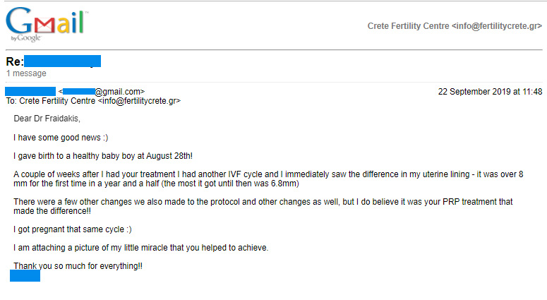Click the redacted sender name
This screenshot has width=547, height=300.
point(30,91)
